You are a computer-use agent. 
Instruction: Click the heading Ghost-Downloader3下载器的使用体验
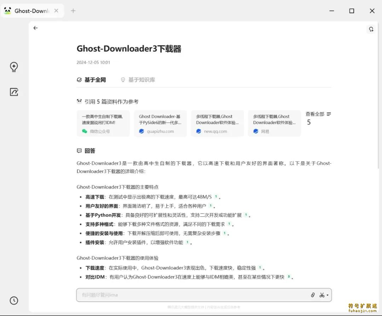(x=117, y=258)
